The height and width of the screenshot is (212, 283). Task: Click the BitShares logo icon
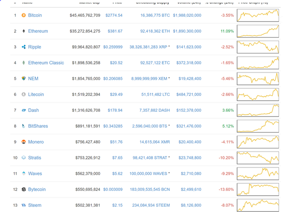23,126
